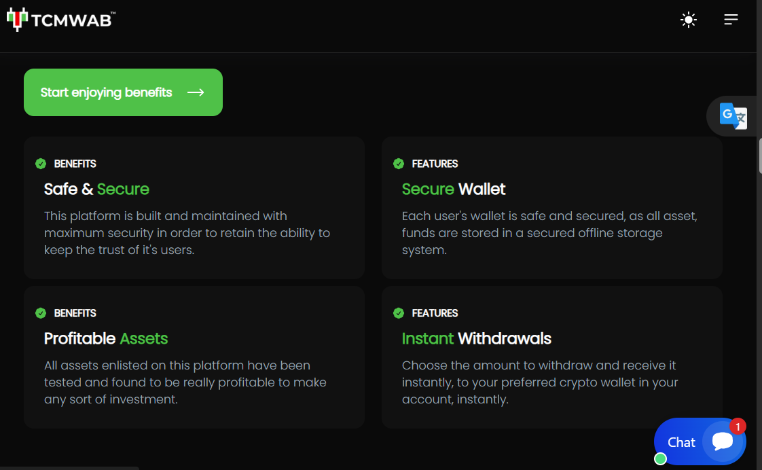Viewport: 762px width, 470px height.
Task: Select the Safe & Secure heading
Action: coord(96,189)
